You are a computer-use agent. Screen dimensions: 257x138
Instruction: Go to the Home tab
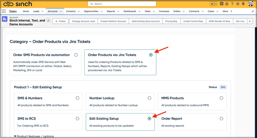[x=26, y=11]
